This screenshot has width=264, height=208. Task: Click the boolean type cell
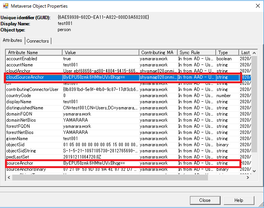[x=224, y=59]
